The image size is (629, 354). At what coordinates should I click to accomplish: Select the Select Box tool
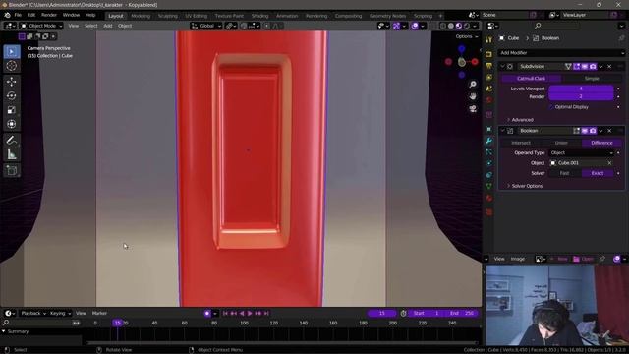coord(11,52)
